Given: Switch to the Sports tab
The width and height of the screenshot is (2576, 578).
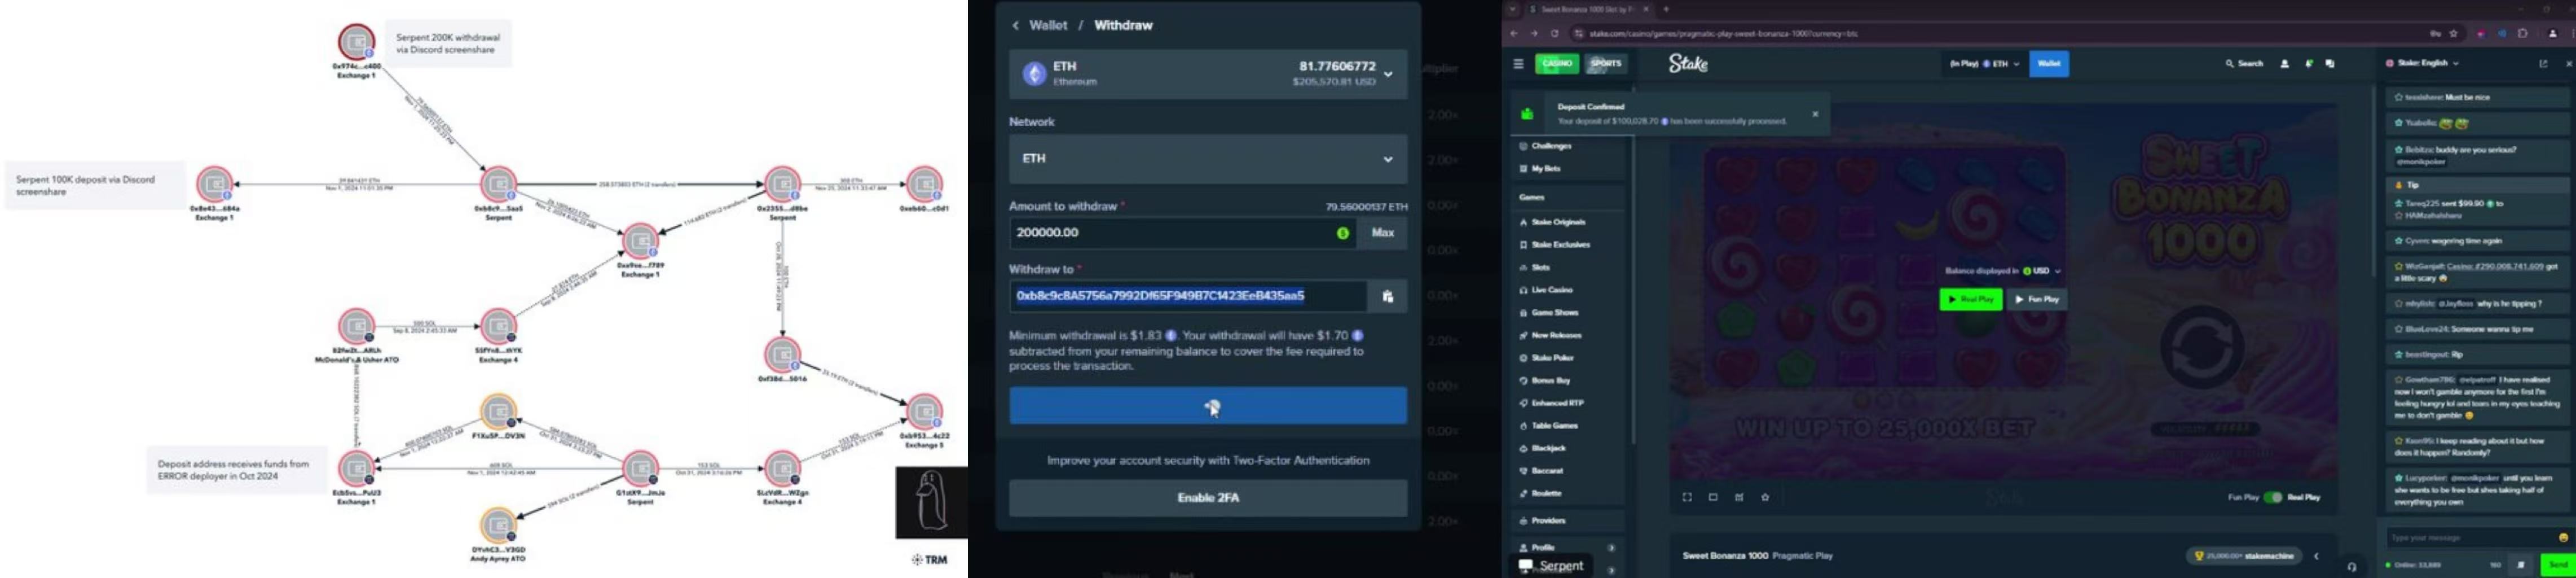Looking at the screenshot, I should pyautogui.click(x=1606, y=64).
